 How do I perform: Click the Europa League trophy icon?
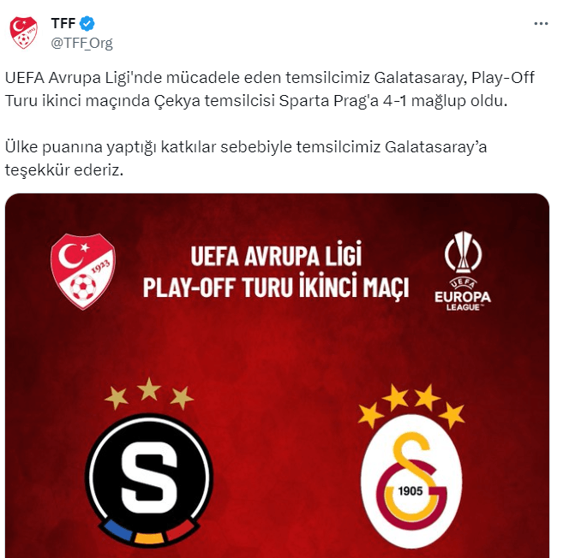(464, 252)
